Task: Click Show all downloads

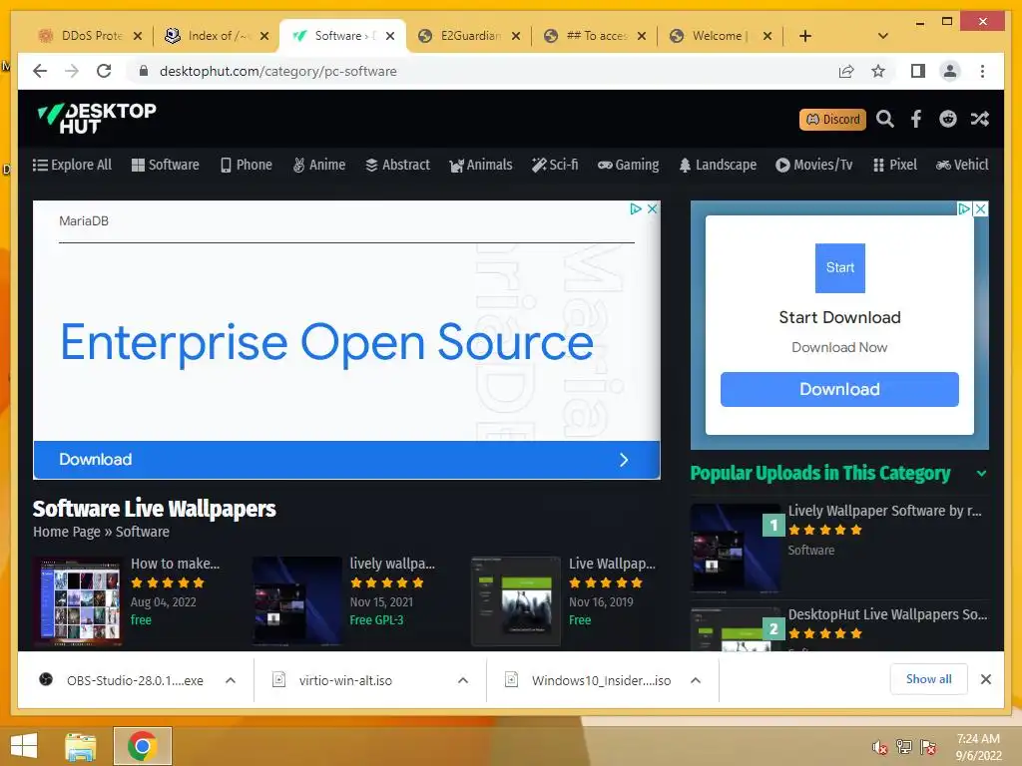Action: coord(928,679)
